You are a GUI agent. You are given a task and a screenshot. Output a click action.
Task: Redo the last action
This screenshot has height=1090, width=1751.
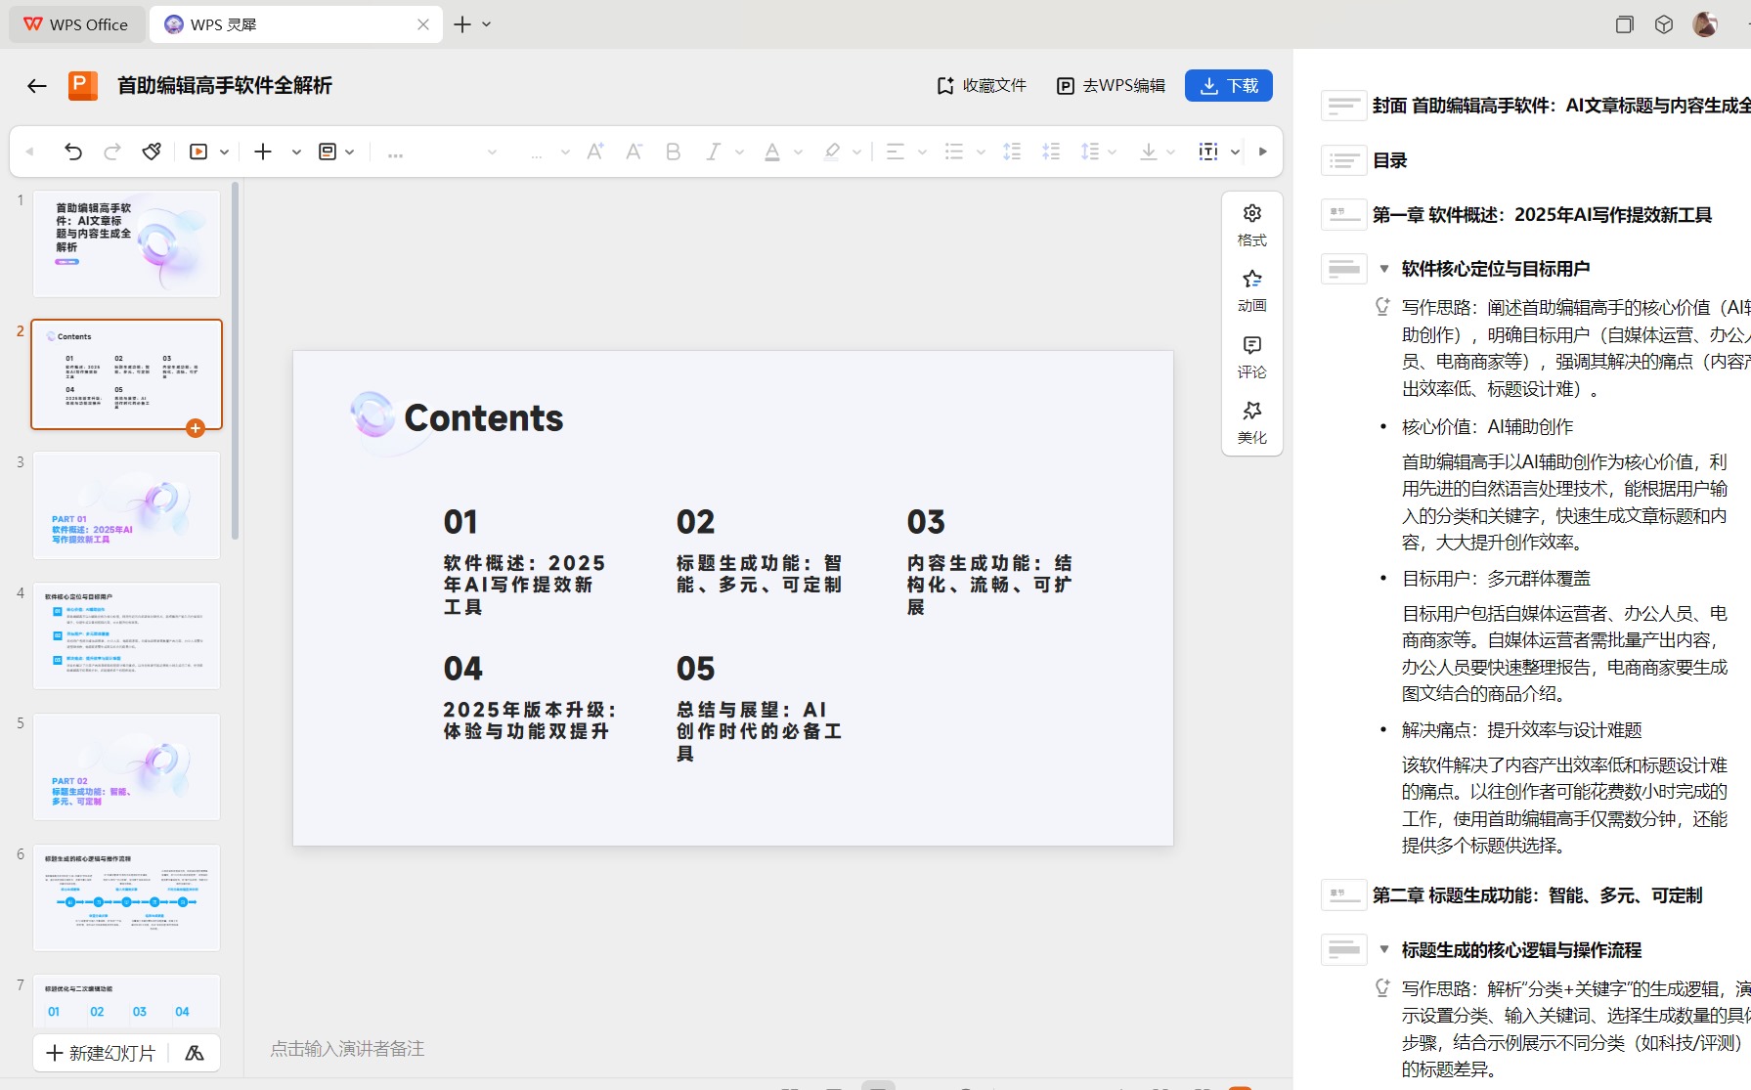click(112, 152)
